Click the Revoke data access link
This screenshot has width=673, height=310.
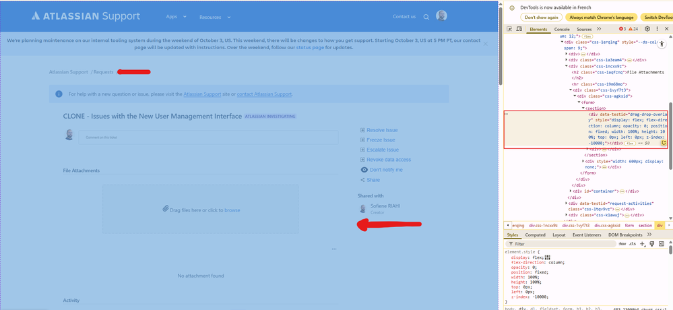(389, 160)
